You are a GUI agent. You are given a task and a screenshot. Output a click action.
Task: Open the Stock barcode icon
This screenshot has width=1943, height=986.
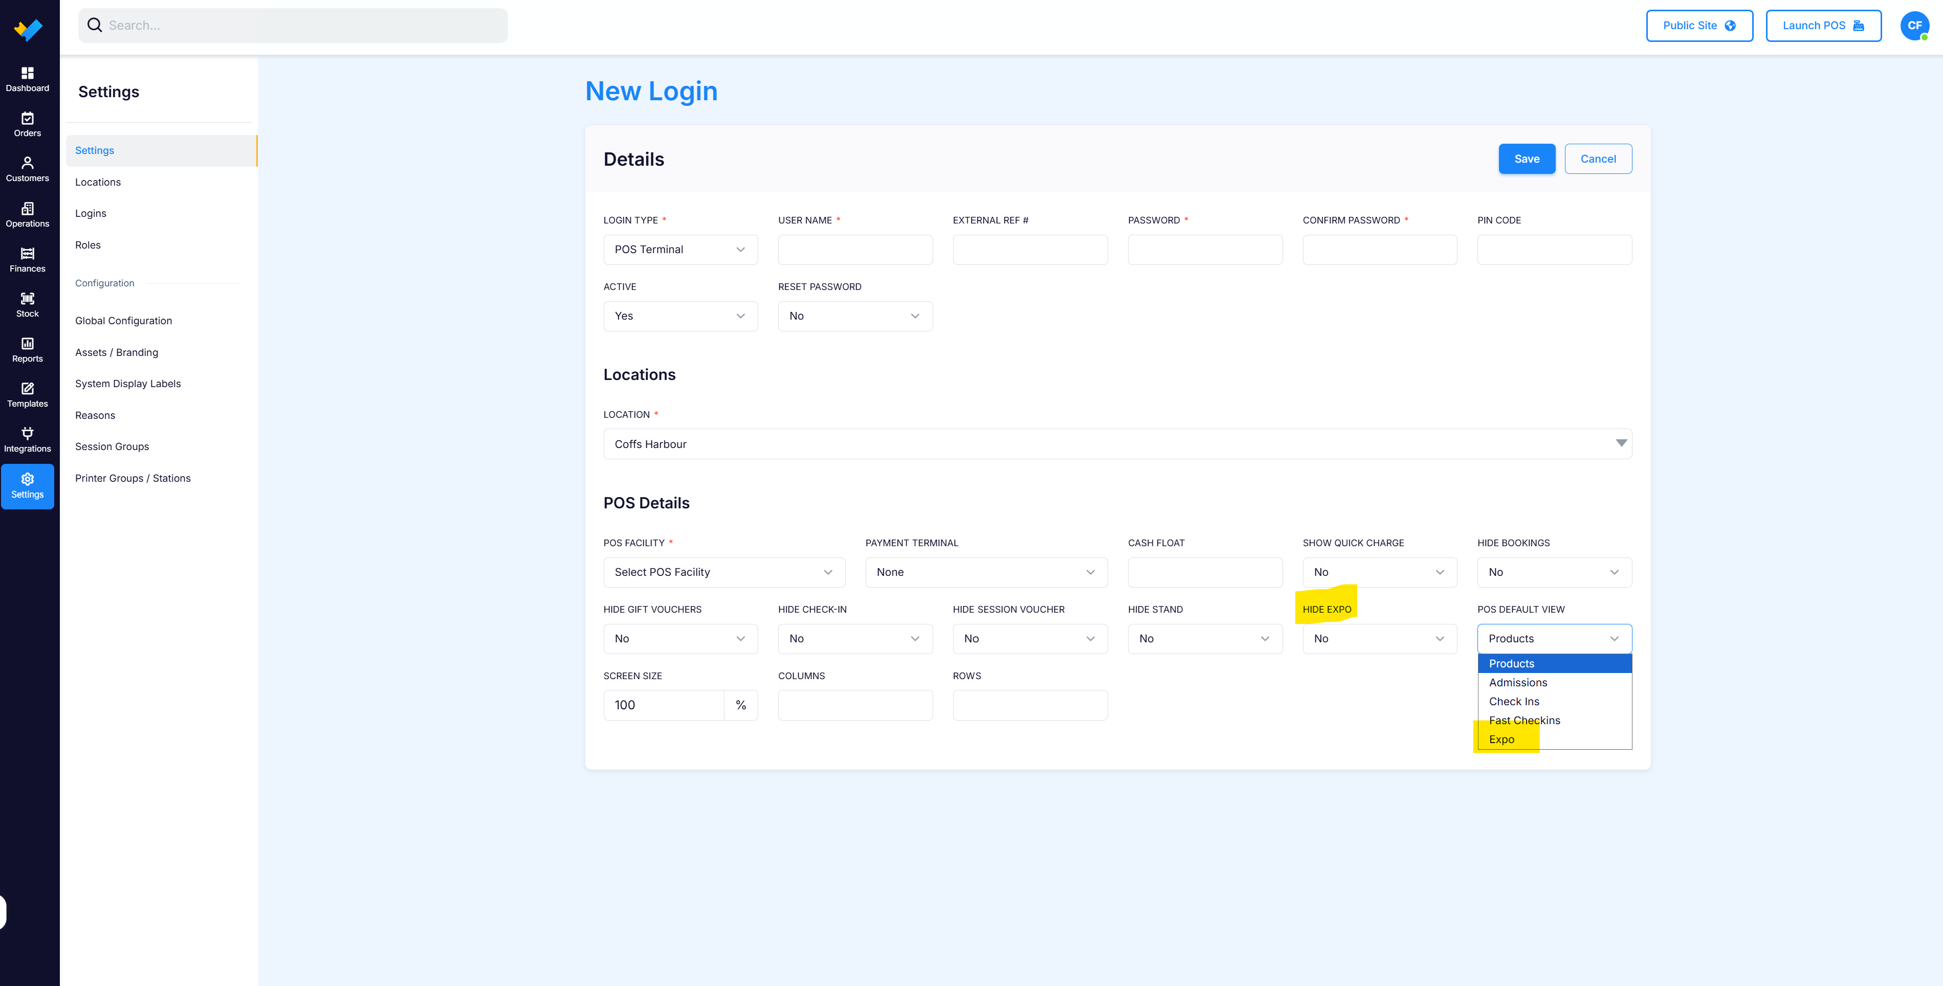coord(27,299)
